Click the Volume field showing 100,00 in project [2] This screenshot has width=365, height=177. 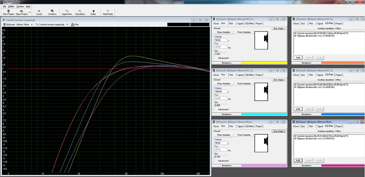coord(221,92)
